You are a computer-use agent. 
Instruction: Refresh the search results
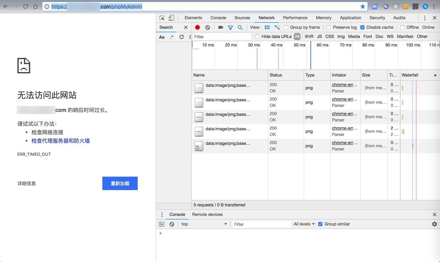click(182, 37)
